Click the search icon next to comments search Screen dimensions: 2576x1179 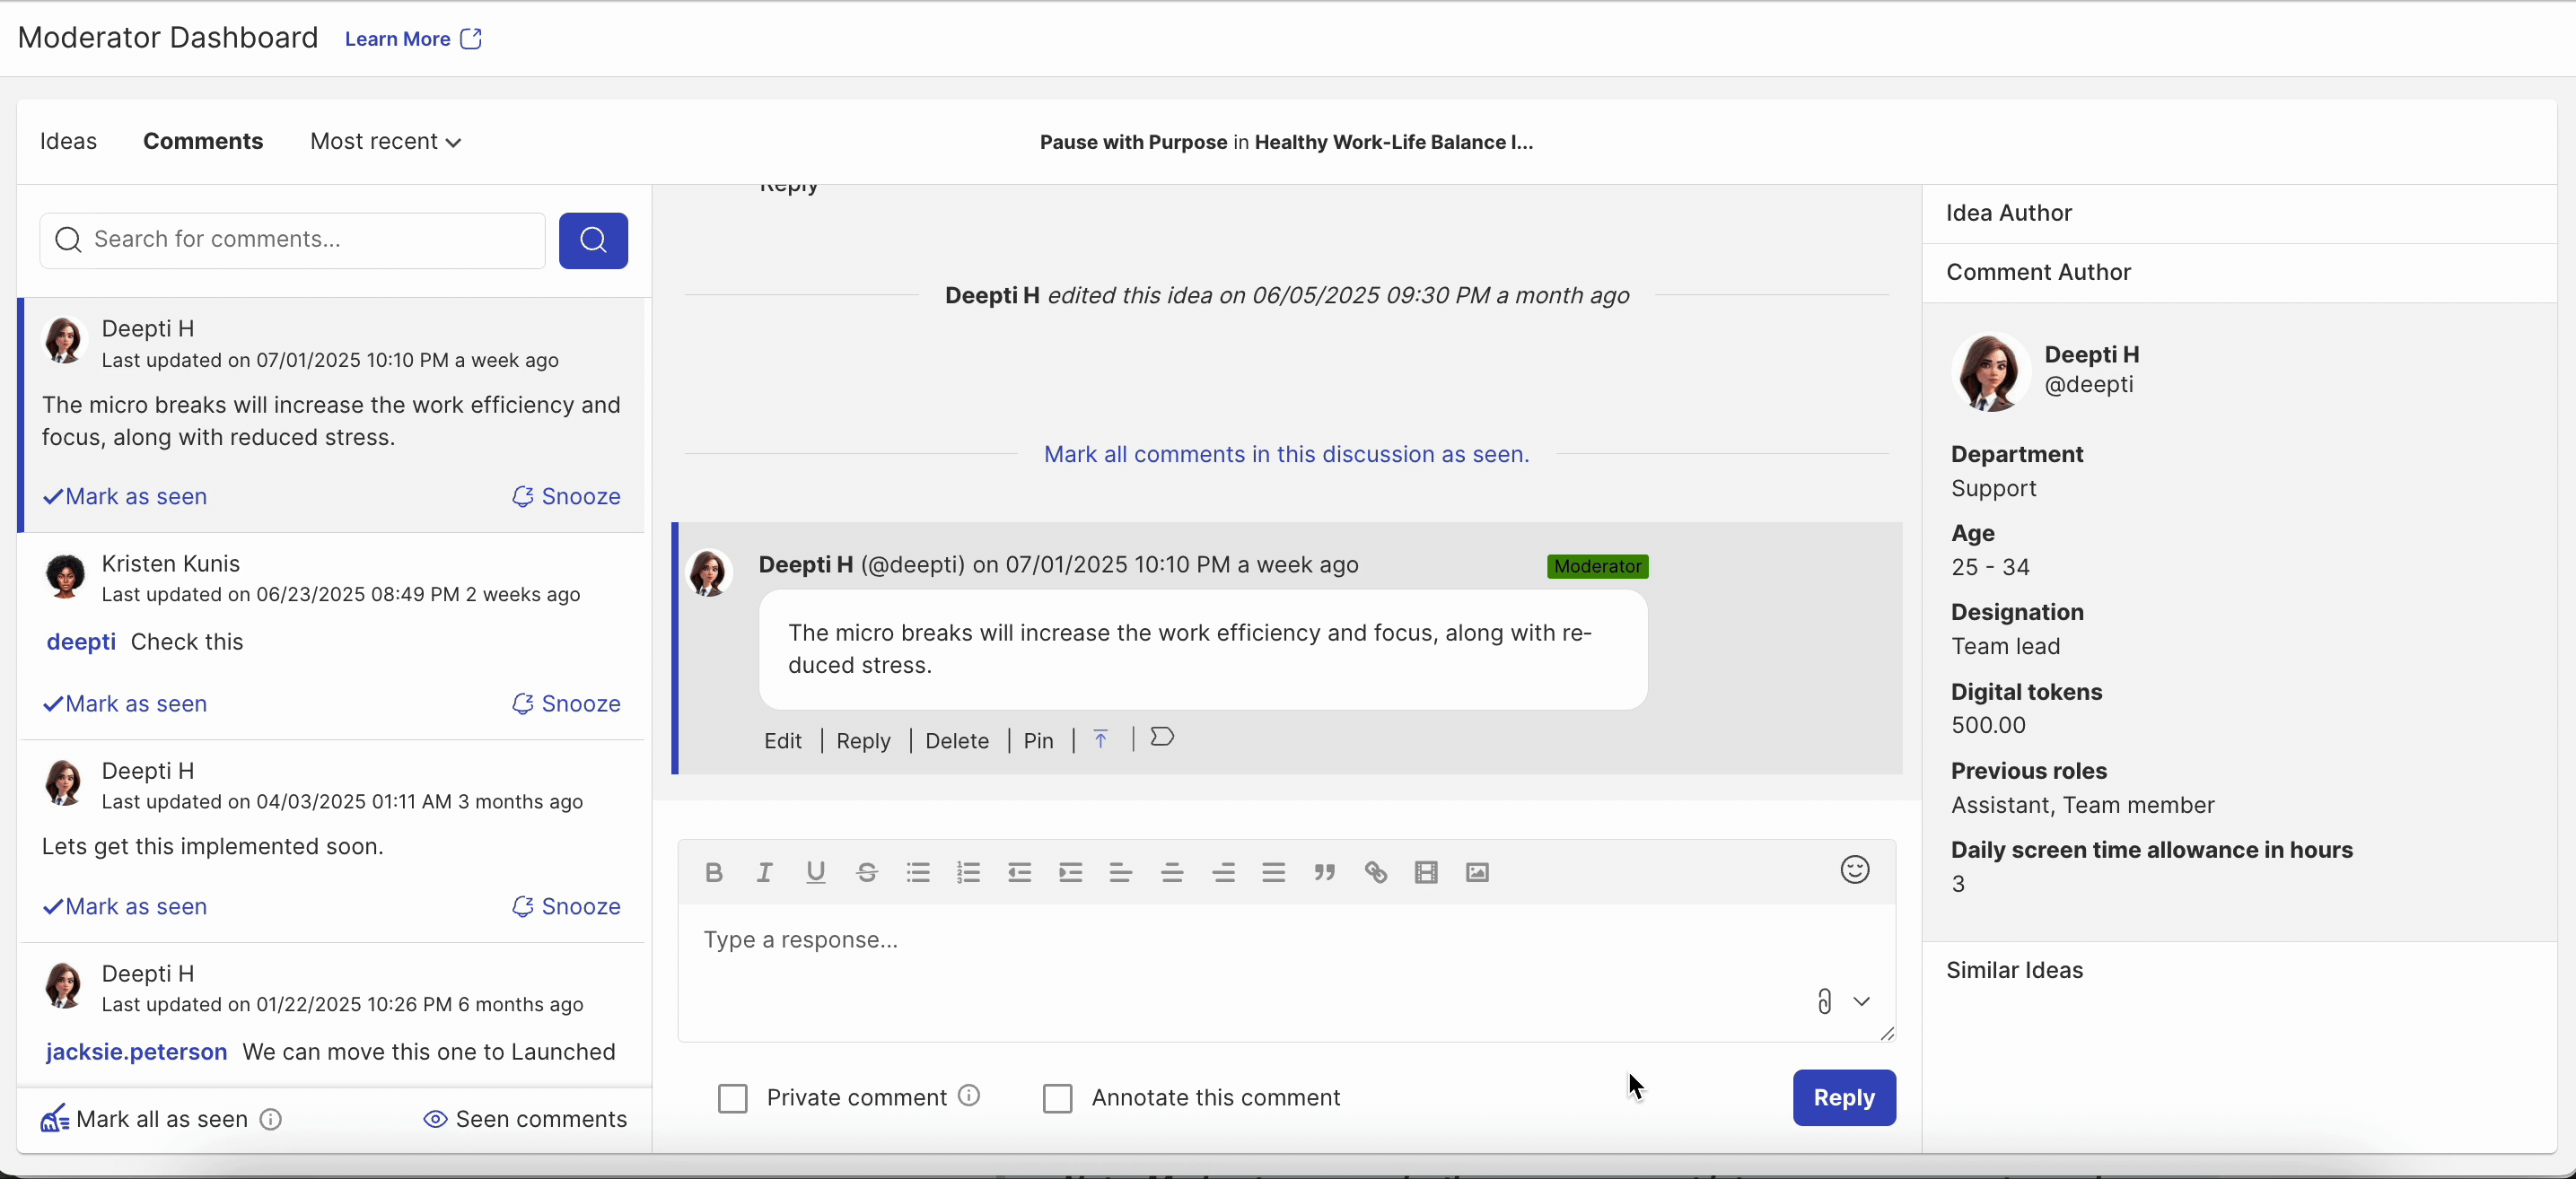point(593,240)
